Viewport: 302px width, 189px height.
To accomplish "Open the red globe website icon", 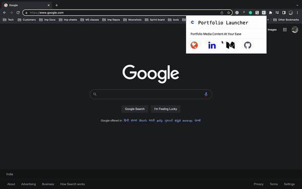I will (x=194, y=45).
